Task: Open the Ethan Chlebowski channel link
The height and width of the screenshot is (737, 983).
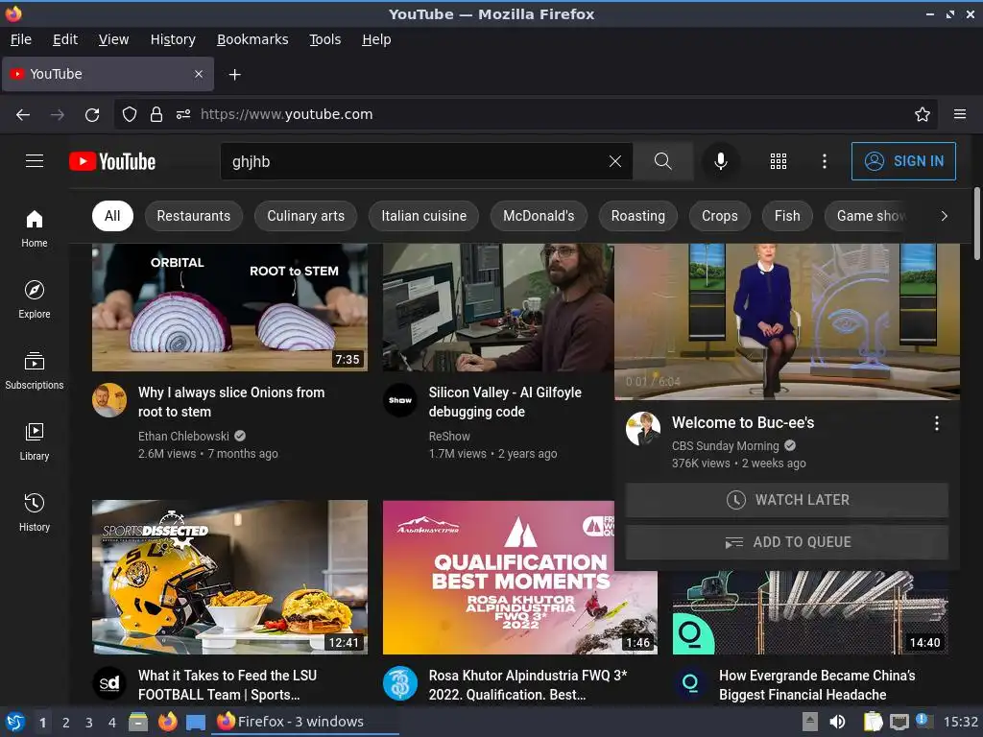Action: click(183, 436)
